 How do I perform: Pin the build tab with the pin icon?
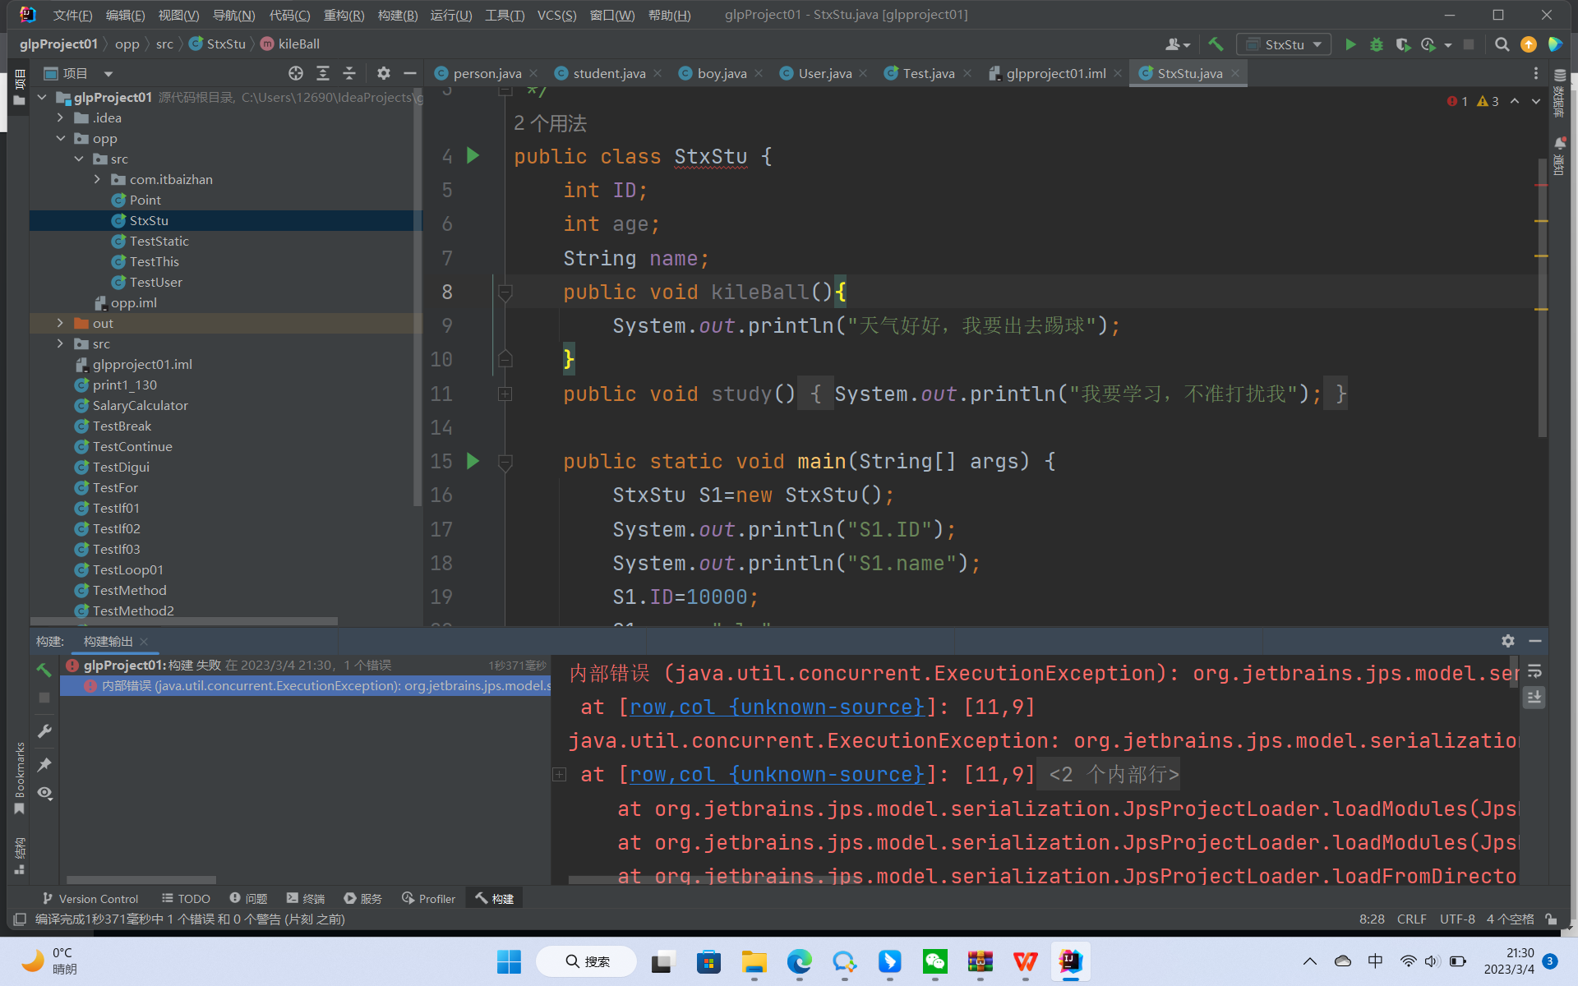click(44, 764)
